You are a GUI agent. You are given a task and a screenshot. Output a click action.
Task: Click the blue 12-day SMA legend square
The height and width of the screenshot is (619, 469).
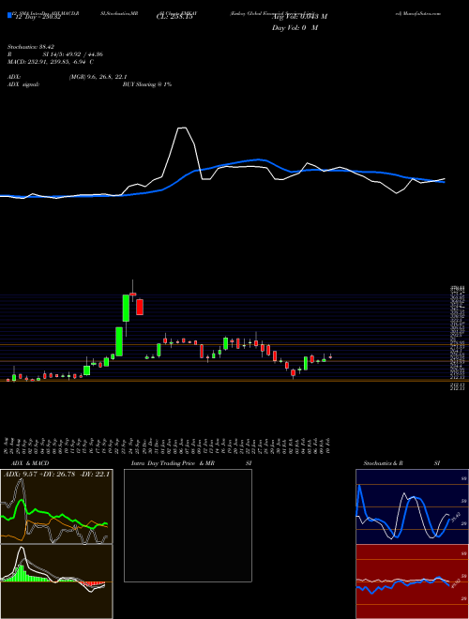point(10,16)
